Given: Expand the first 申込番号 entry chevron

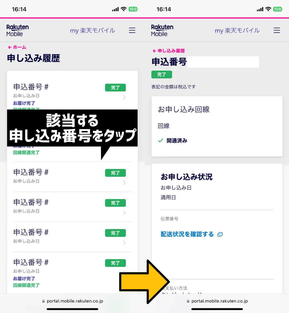Looking at the screenshot, I should 125,97.
